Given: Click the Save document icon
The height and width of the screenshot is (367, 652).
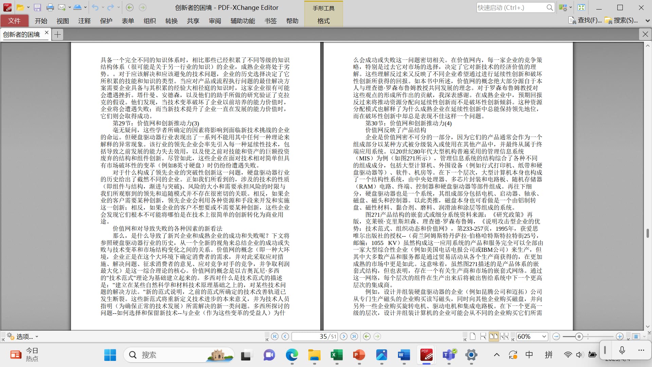Looking at the screenshot, I should point(37,7).
